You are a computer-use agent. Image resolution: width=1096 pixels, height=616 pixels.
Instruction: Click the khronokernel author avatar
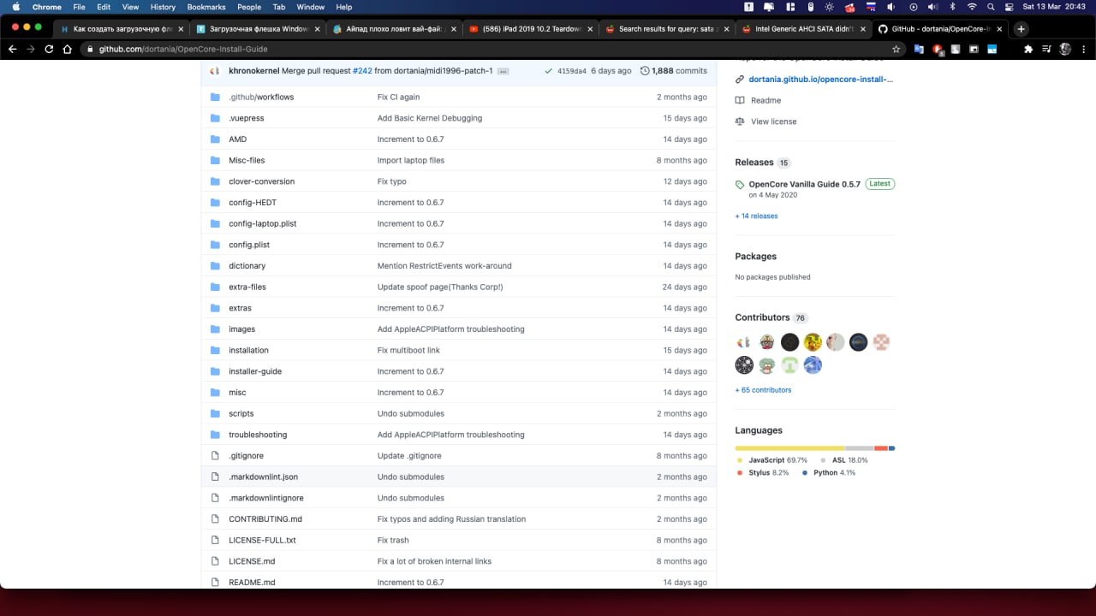point(215,71)
